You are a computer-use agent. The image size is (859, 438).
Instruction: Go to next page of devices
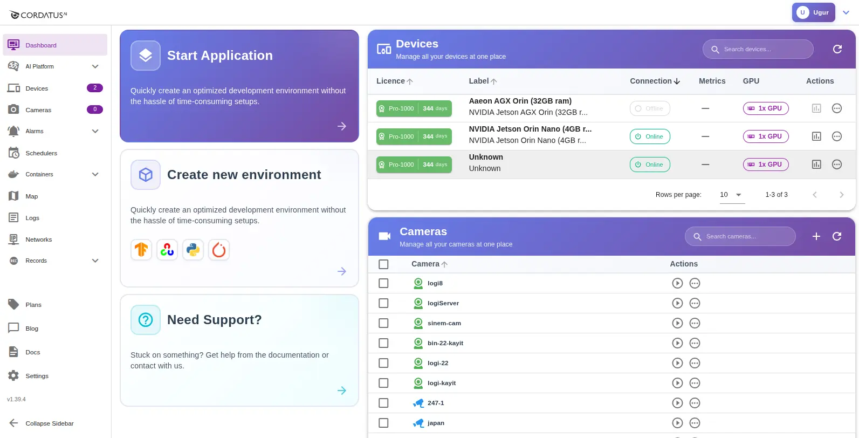(841, 195)
